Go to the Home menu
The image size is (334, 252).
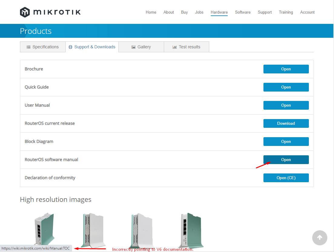click(x=151, y=12)
